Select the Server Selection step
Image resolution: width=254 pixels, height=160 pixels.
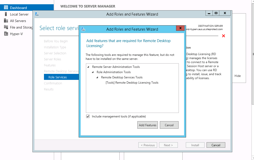pyautogui.click(x=55, y=53)
